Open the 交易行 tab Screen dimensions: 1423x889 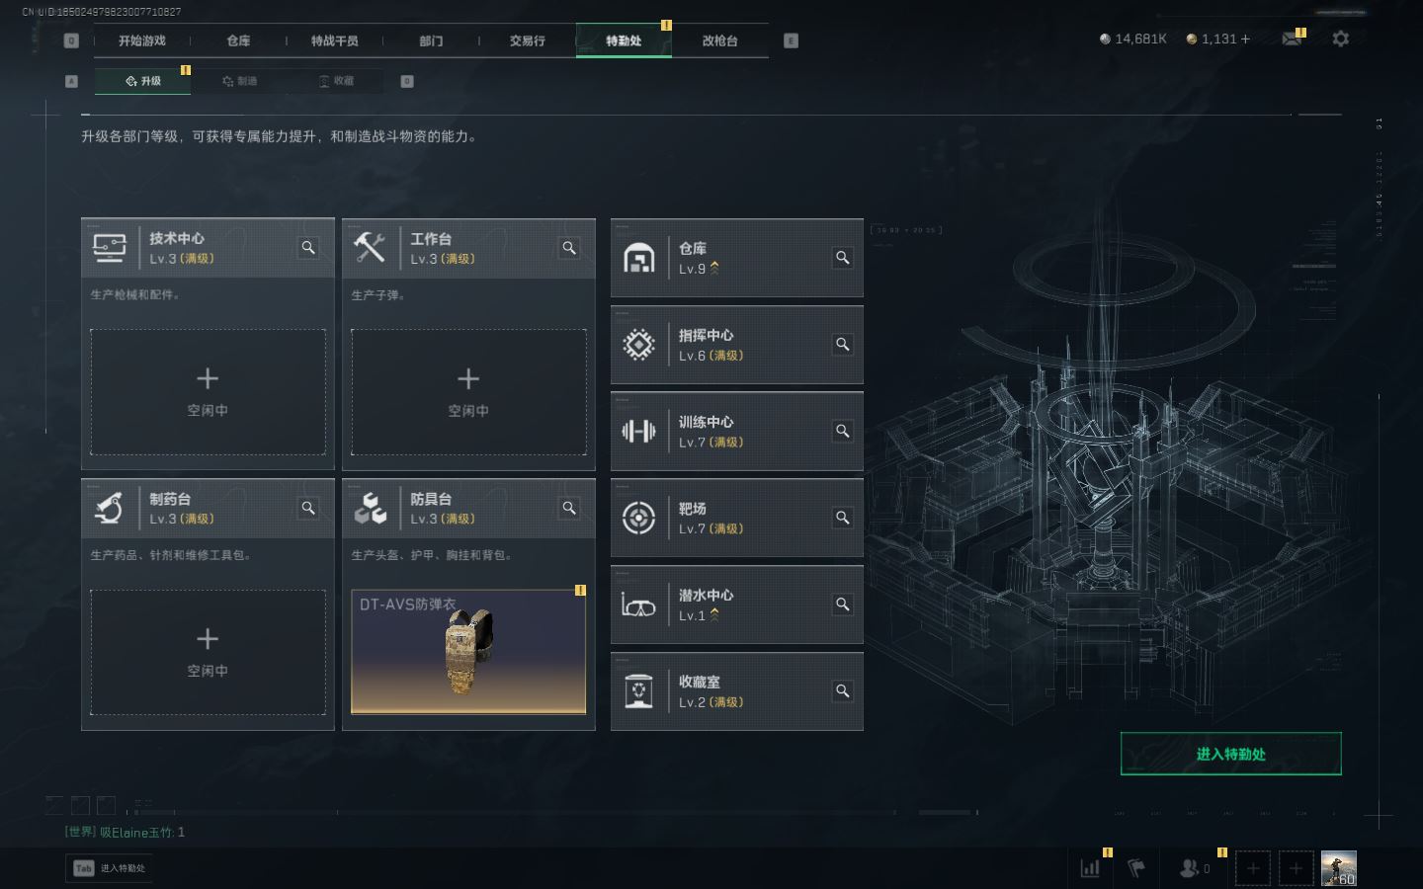(528, 40)
